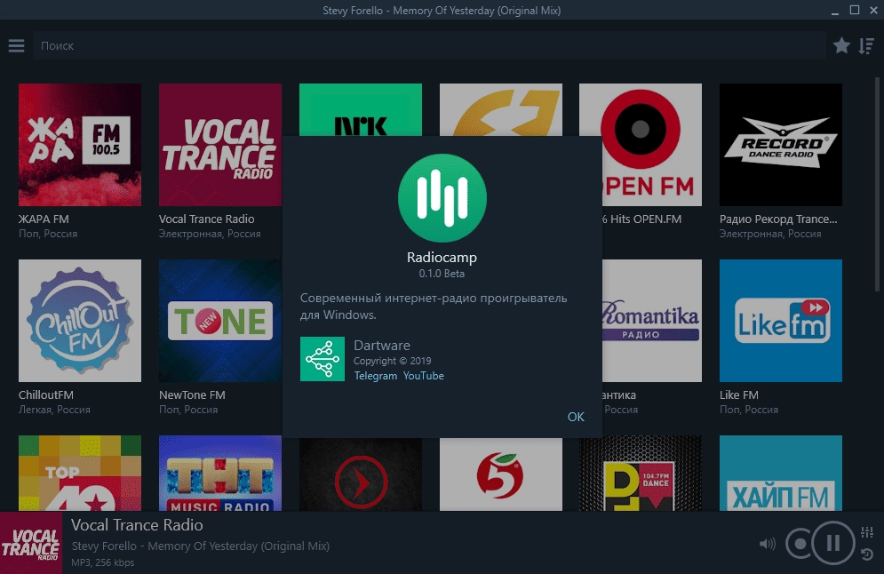This screenshot has width=884, height=574.
Task: Click the ЖАРА FM station name
Action: tap(44, 219)
